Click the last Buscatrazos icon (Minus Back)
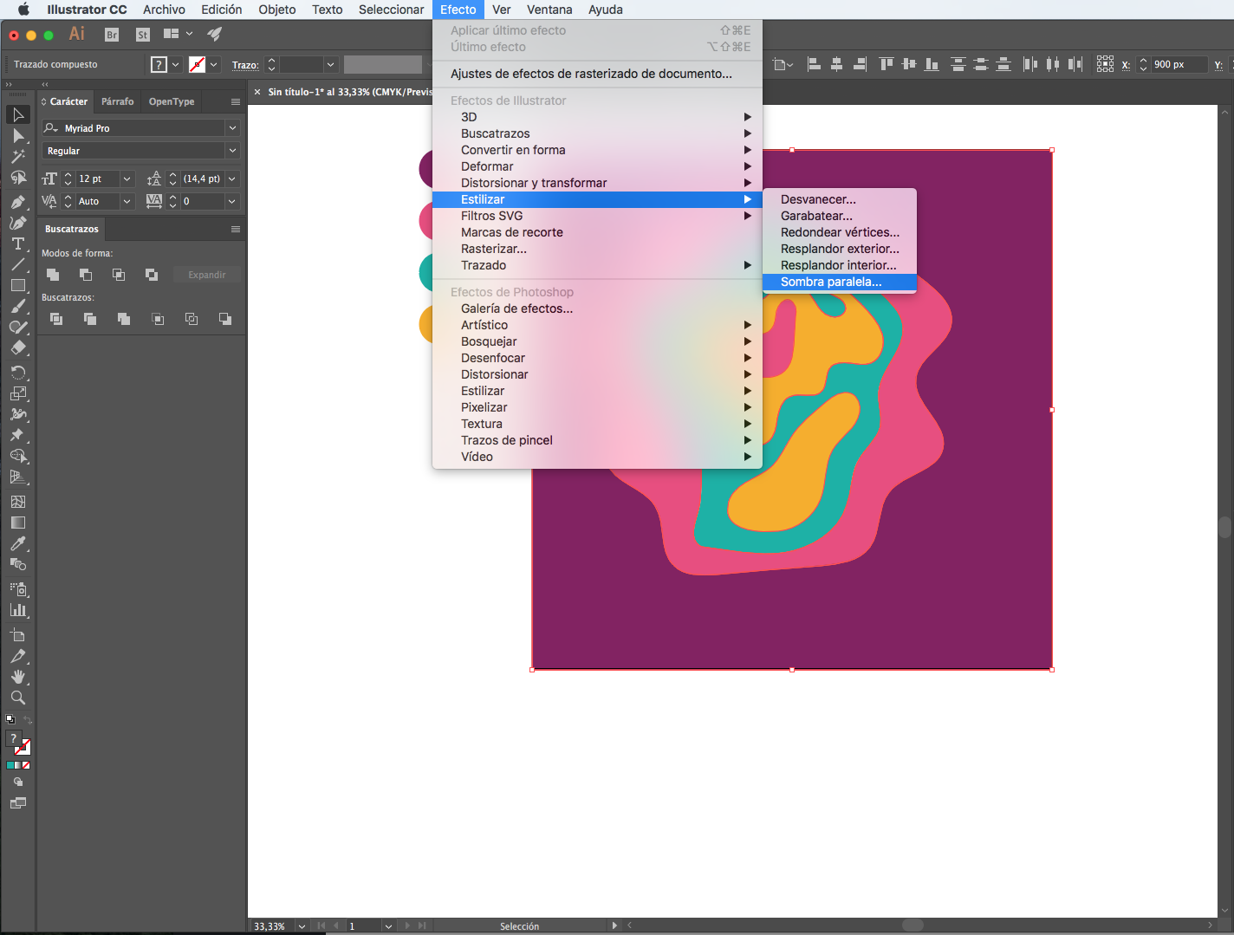 coord(225,319)
